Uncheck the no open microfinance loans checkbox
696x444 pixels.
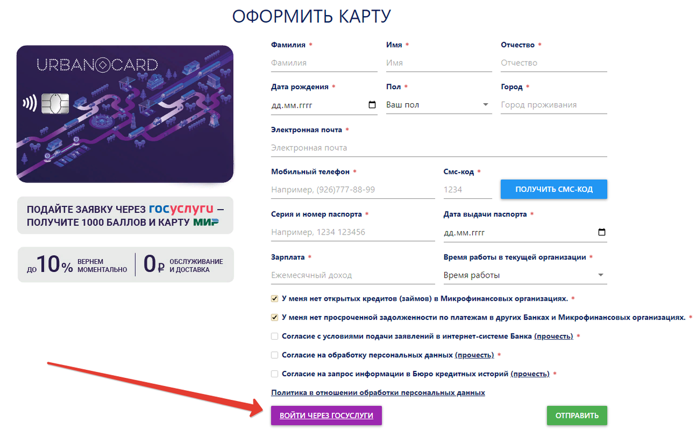tap(274, 299)
